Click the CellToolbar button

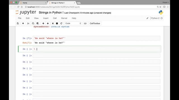pos(95,23)
